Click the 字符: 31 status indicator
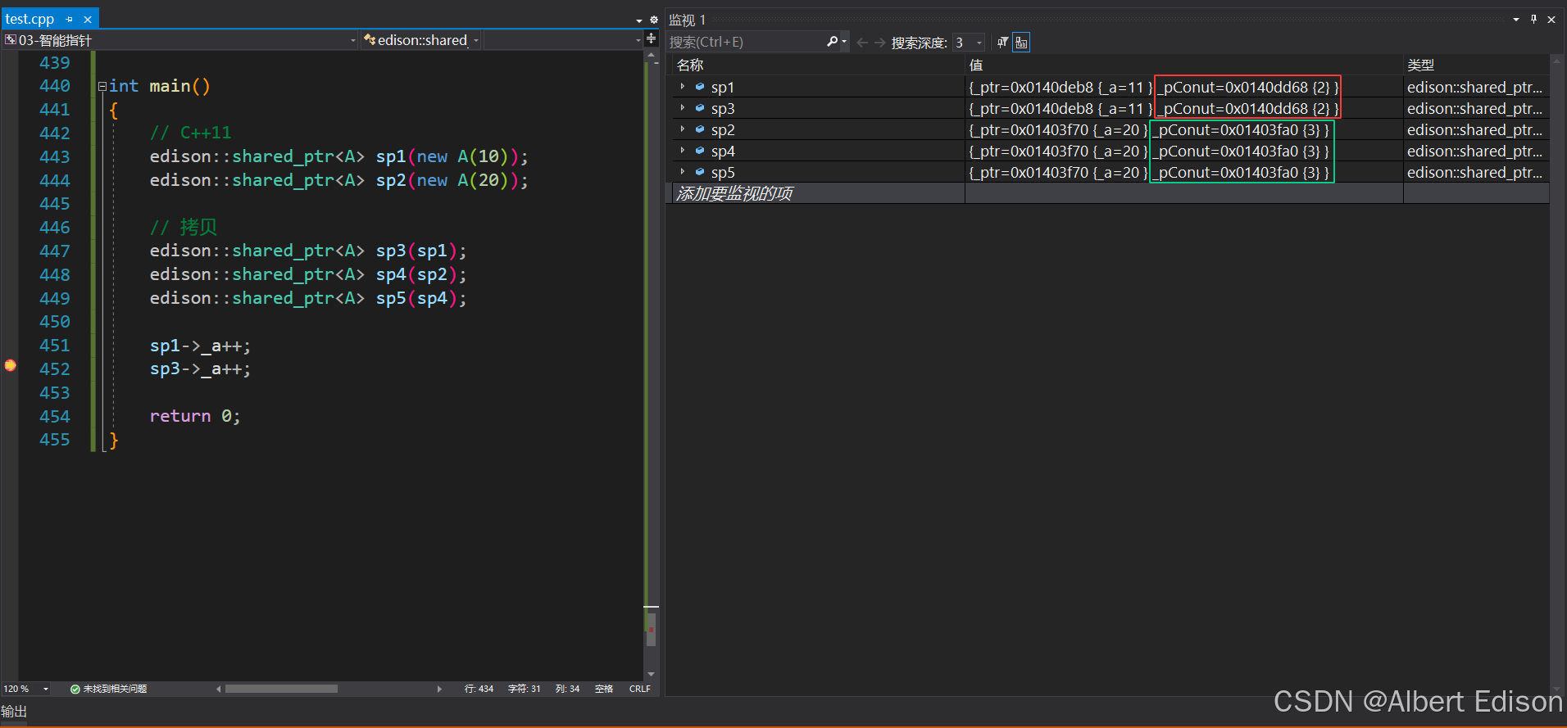The height and width of the screenshot is (728, 1567). pyautogui.click(x=524, y=689)
